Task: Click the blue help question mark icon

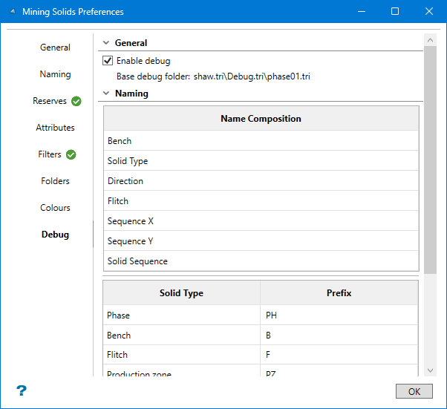Action: pos(22,390)
